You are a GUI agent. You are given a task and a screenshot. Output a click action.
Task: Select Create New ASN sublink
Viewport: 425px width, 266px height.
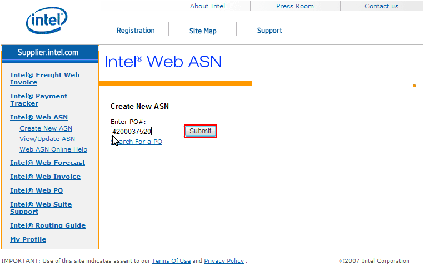click(46, 128)
